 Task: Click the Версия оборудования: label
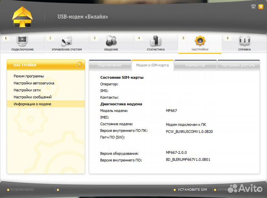(x=119, y=154)
